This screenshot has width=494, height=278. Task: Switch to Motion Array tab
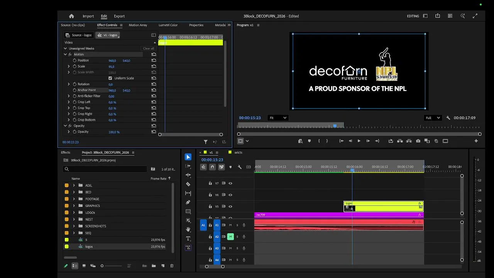[138, 25]
